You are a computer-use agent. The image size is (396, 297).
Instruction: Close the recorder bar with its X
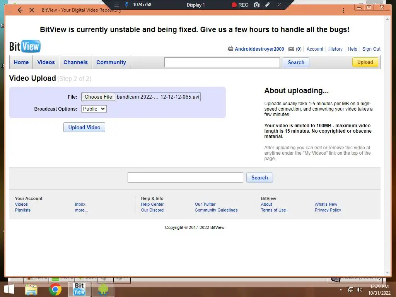[x=279, y=5]
